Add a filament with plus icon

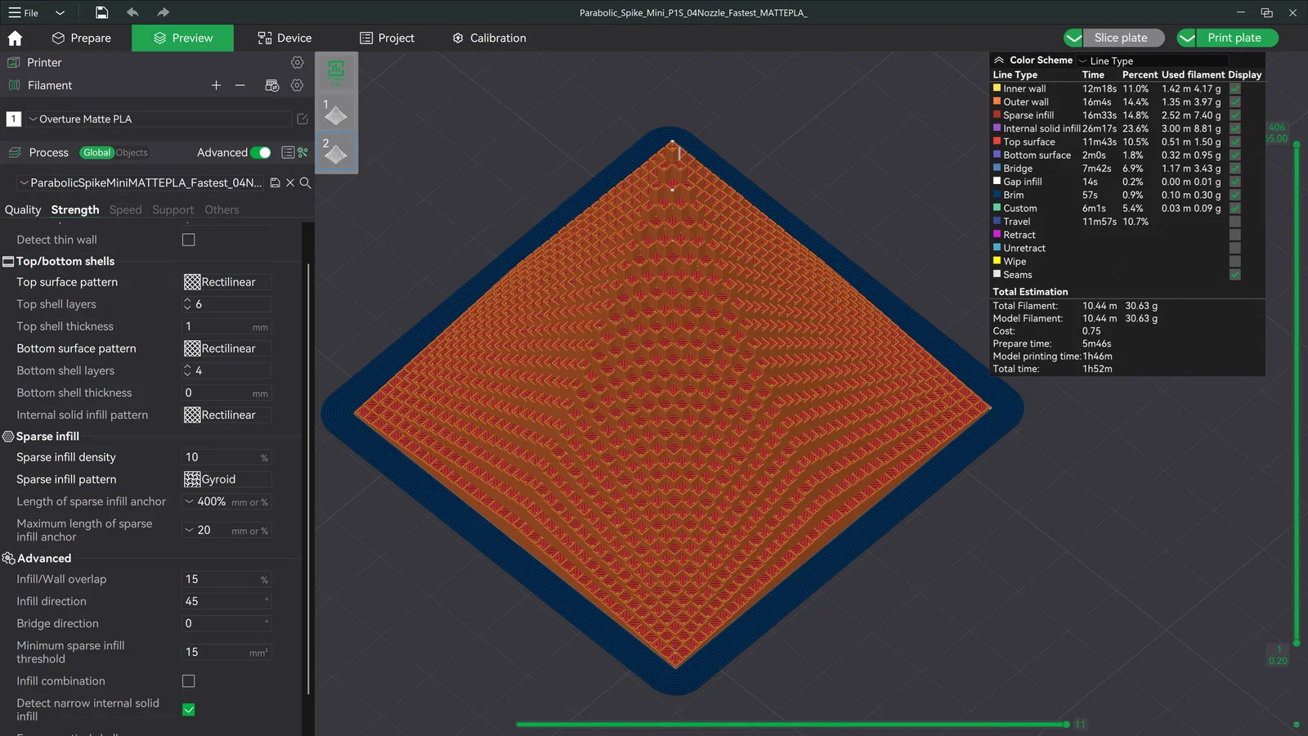tap(216, 85)
